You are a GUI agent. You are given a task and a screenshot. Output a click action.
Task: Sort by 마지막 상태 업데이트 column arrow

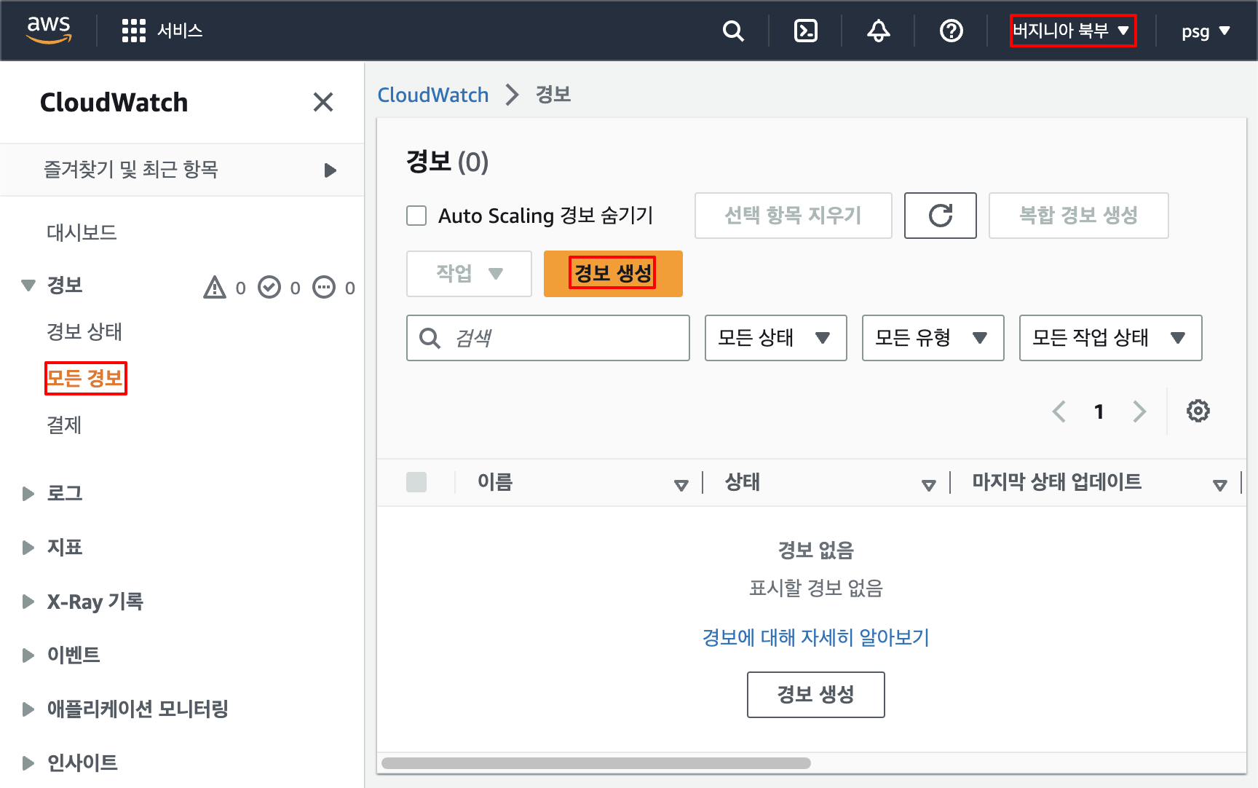pyautogui.click(x=1220, y=485)
